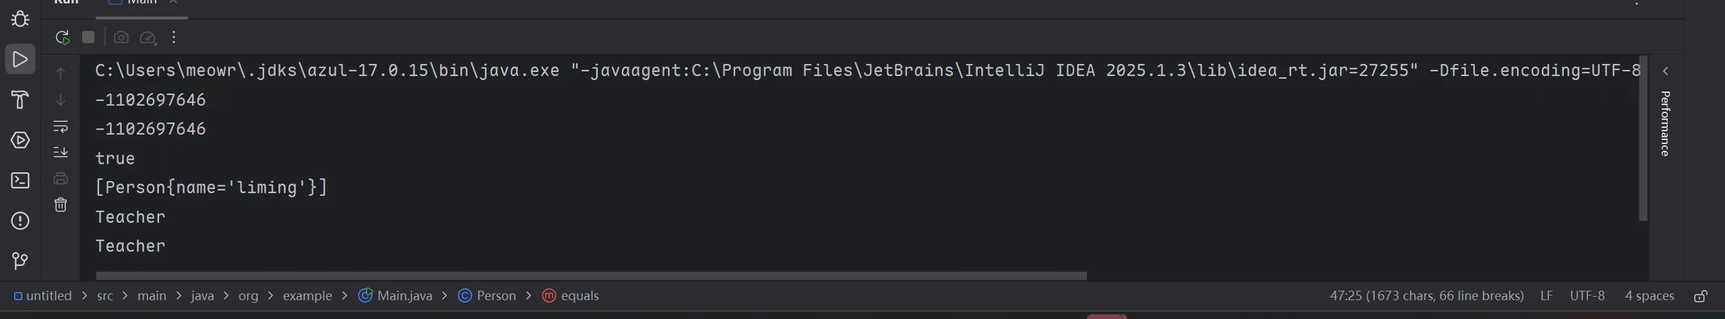Screen dimensions: 1725x319
Task: Open the UTF-8 file encoding selector
Action: [x=1587, y=296]
